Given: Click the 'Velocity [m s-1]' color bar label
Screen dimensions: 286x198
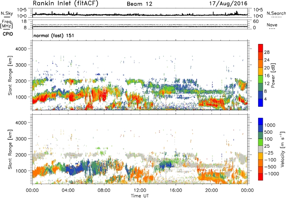Looking at the screenshot, I should click(282, 149).
